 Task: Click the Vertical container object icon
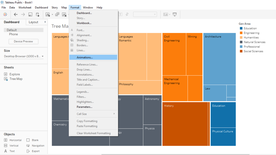(x=6, y=146)
